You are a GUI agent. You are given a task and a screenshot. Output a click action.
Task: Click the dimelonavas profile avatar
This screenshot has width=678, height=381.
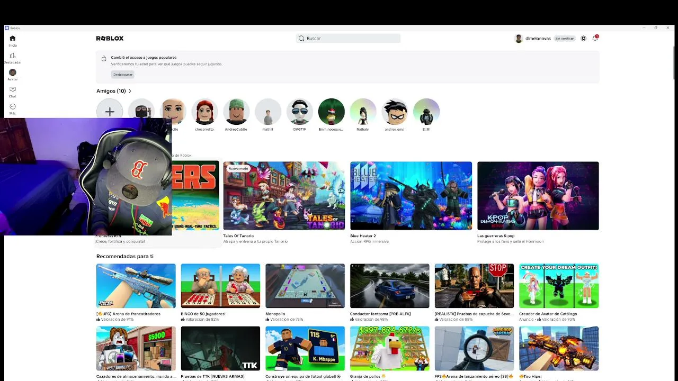click(x=519, y=38)
